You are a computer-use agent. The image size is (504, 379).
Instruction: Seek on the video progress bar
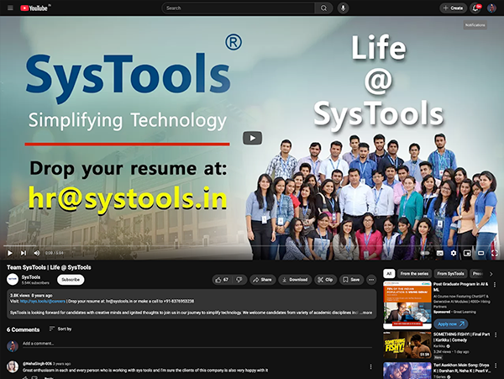[252, 246]
